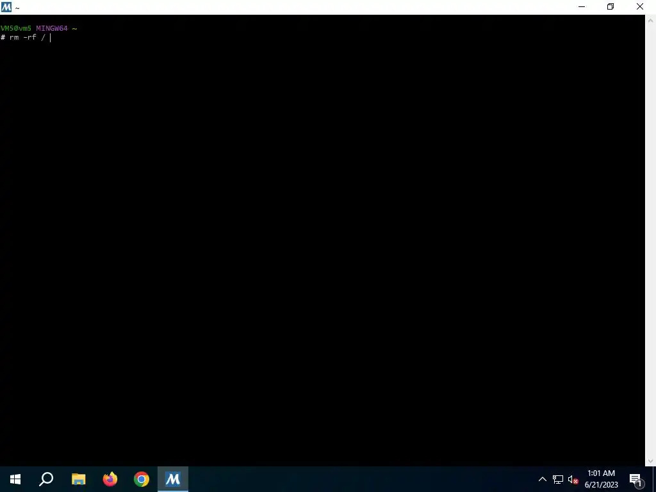Viewport: 656px width, 492px height.
Task: Click the terminal scrollbar down arrow
Action: coord(651,461)
